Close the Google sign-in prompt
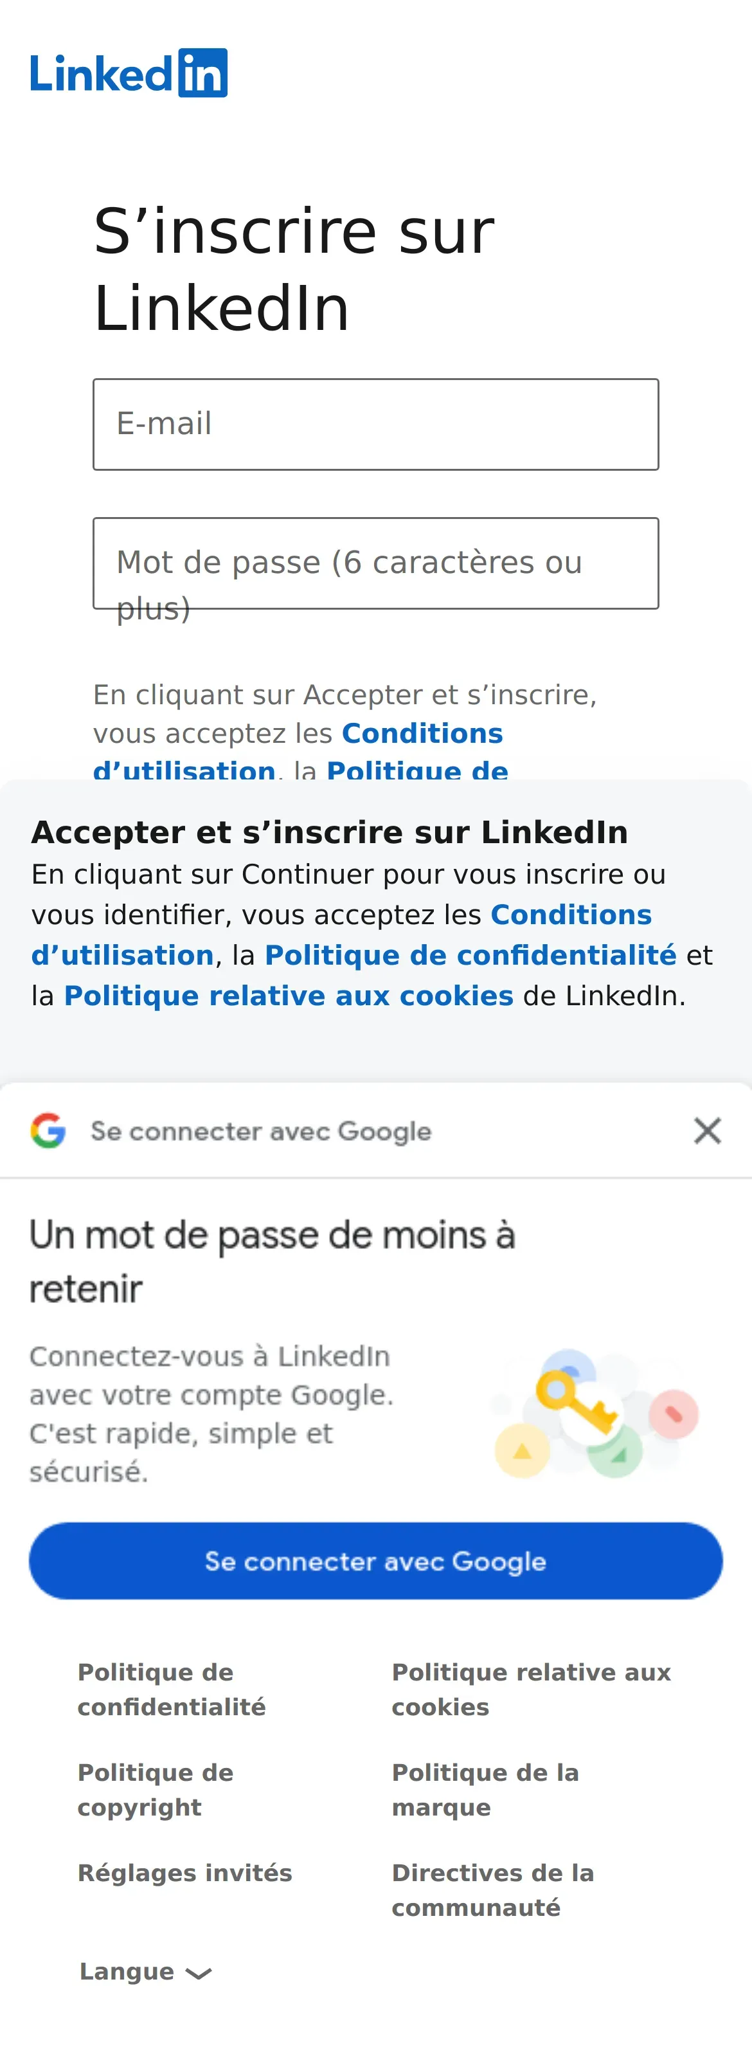 coord(707,1130)
